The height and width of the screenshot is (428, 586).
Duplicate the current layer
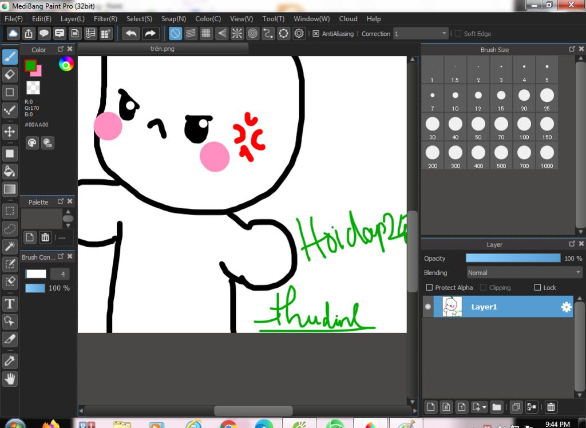[516, 407]
